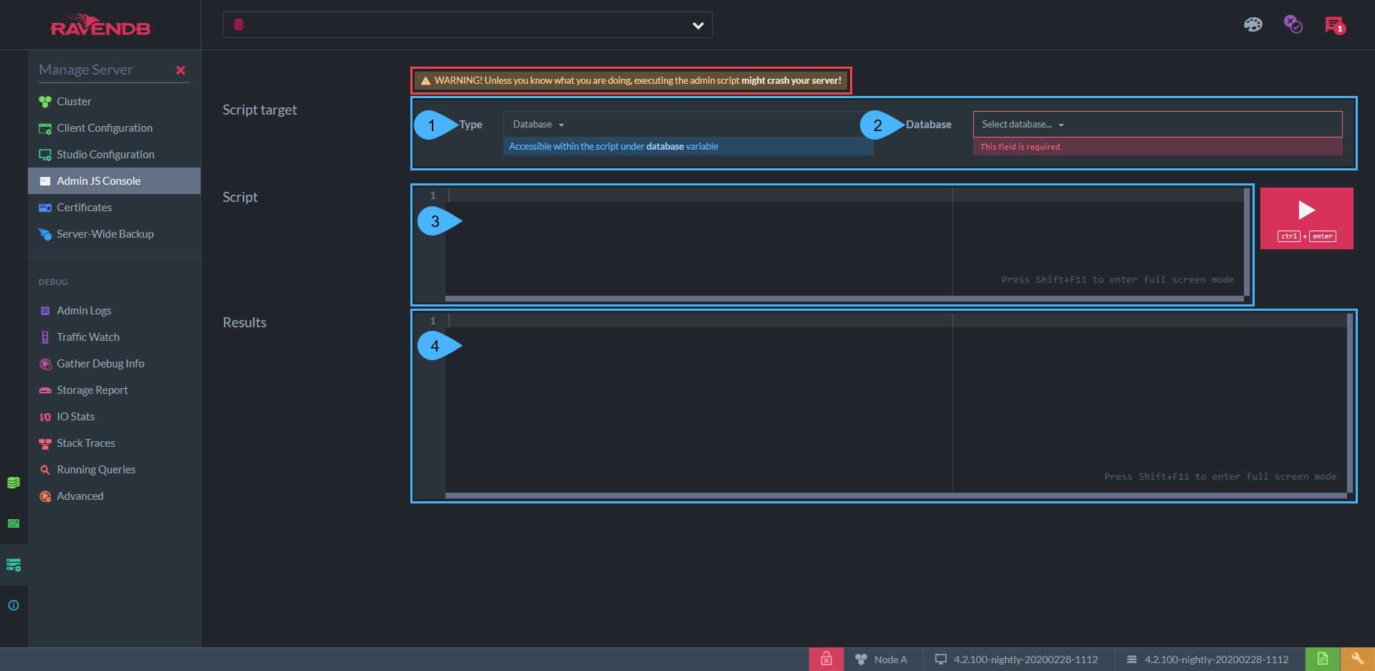
Task: Open Admin Logs debug page
Action: pos(114,311)
